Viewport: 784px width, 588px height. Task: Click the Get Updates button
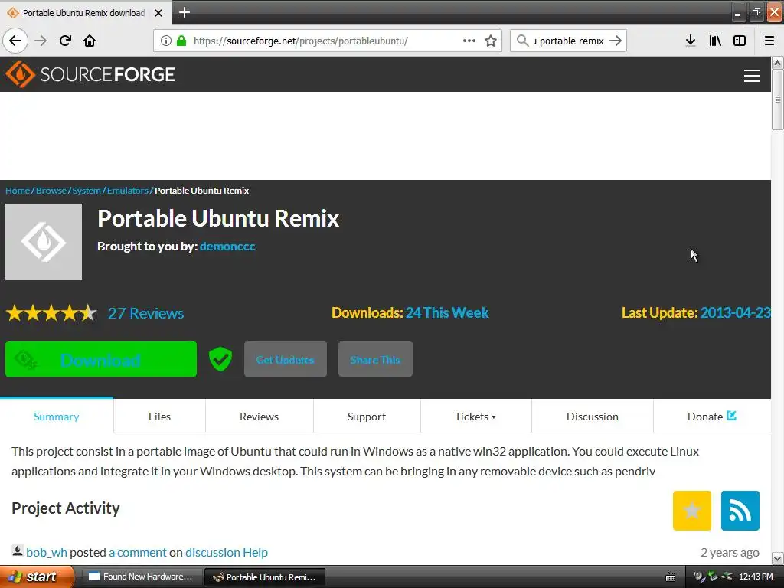click(x=285, y=359)
